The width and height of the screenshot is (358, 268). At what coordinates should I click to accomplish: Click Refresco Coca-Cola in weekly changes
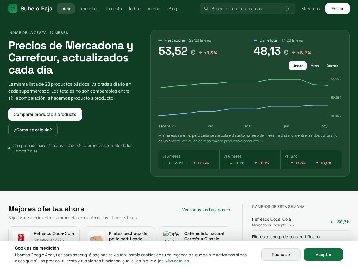[x=271, y=219]
